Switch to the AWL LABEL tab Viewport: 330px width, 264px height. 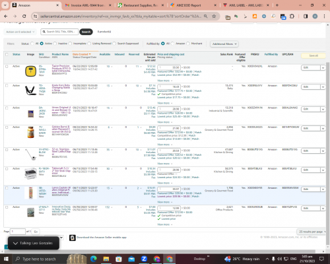point(246,5)
